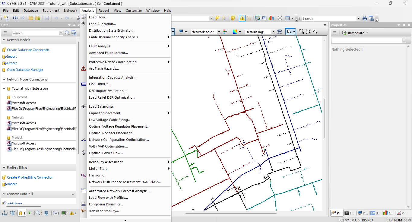The width and height of the screenshot is (412, 222).
Task: Open the Immediate mode dropdown arrow
Action: (367, 33)
